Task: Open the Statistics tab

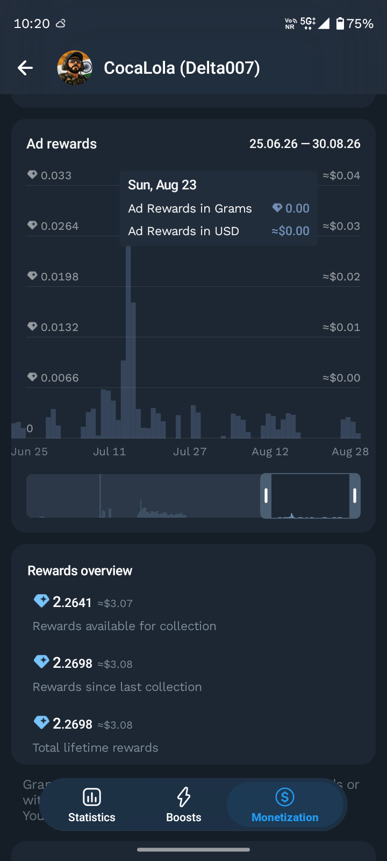Action: click(x=92, y=805)
